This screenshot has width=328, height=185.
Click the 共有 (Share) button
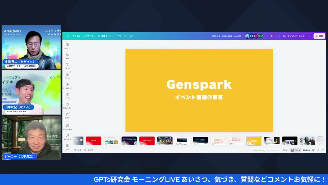pos(319,36)
